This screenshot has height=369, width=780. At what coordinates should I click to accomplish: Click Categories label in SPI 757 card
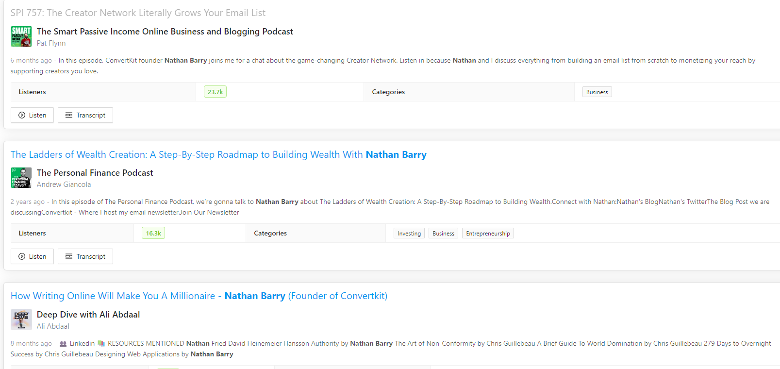(x=388, y=92)
